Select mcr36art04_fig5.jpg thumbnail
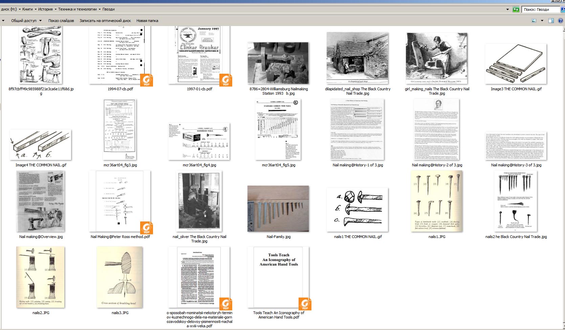Screen dimensions: 565x330 pos(278,129)
